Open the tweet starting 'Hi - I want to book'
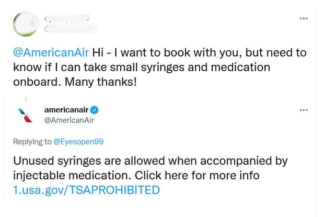This screenshot has height=217, width=324. click(159, 67)
